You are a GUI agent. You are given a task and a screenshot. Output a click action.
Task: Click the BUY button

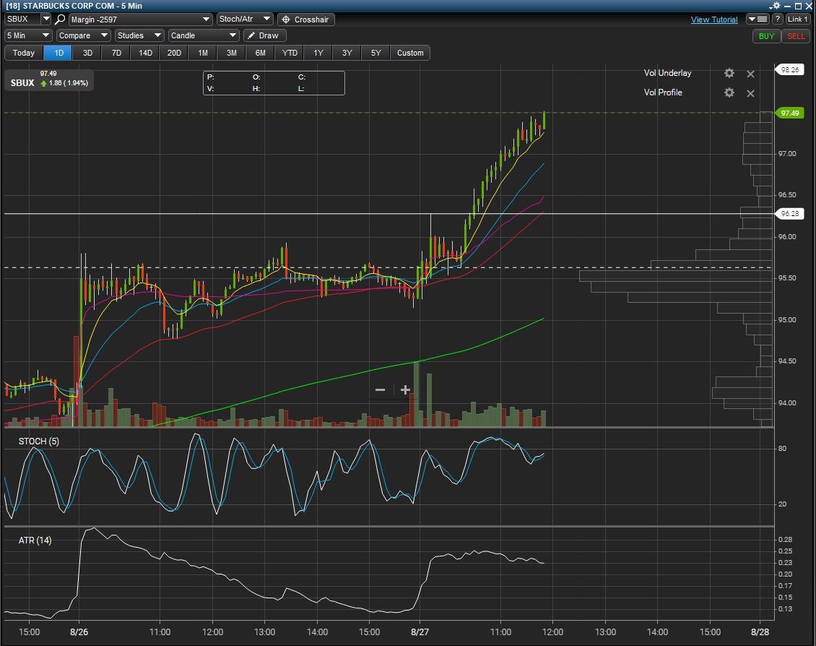click(x=766, y=36)
